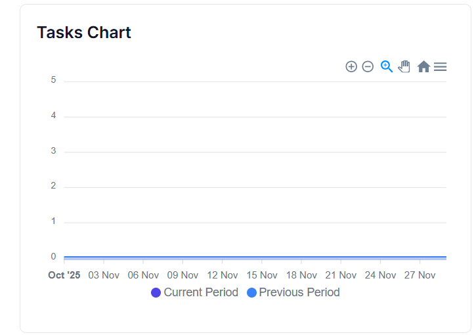Click the blue data line at zero
474x335 pixels.
point(255,257)
